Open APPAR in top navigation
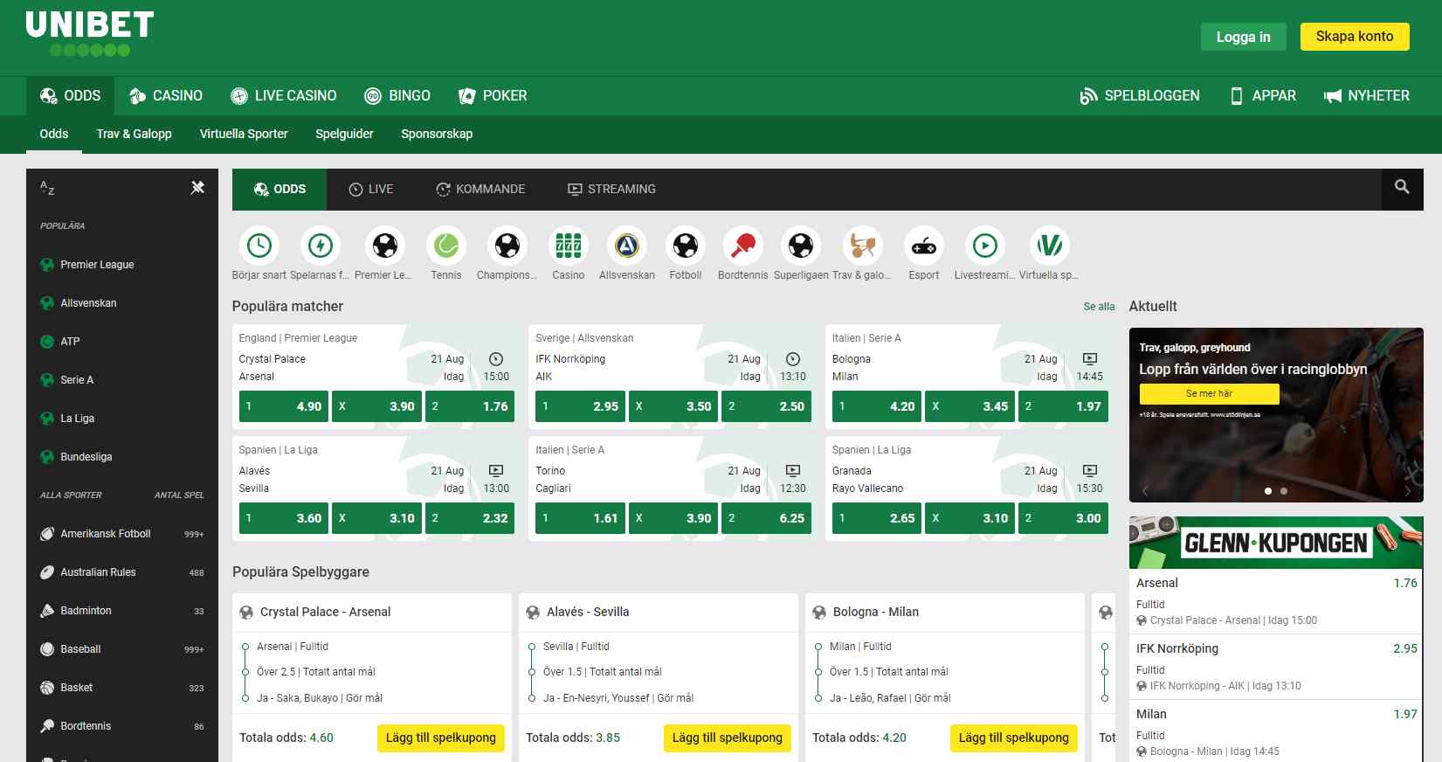The height and width of the screenshot is (762, 1442). pos(1262,95)
